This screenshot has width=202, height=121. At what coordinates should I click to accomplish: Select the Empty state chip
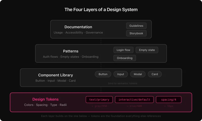tap(147, 50)
